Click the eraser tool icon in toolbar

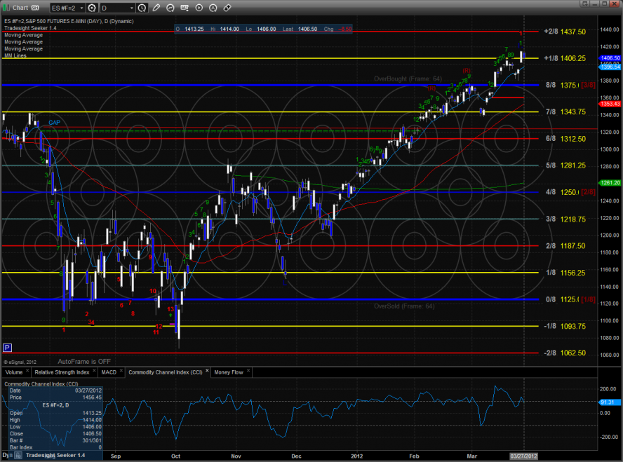[227, 8]
